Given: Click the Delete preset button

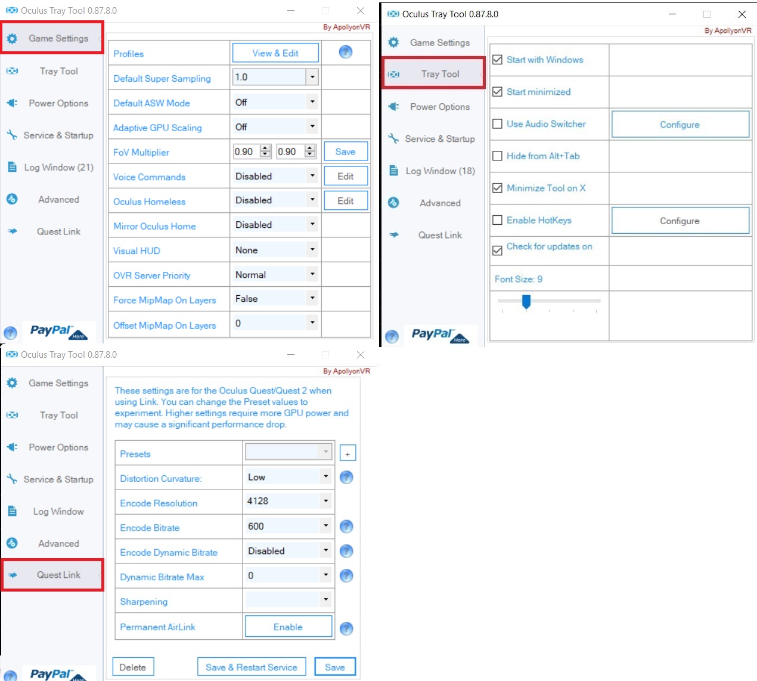Looking at the screenshot, I should [133, 667].
